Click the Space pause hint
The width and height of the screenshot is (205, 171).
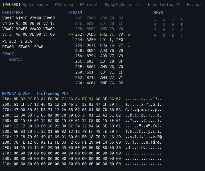pos(35,5)
